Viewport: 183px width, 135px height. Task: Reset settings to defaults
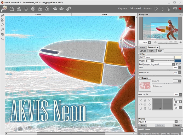pyautogui.click(x=177, y=125)
